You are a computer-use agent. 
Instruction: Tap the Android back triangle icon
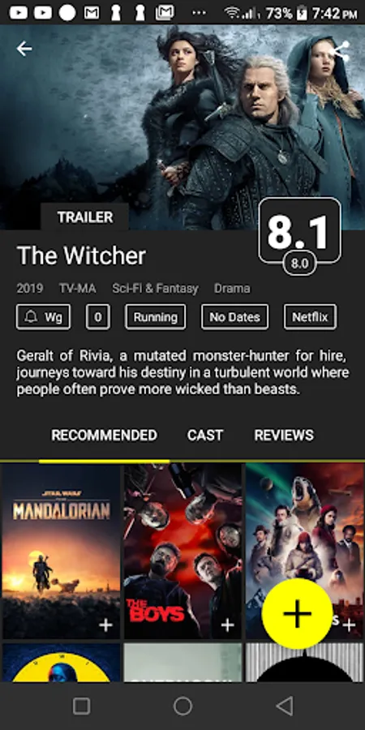(x=285, y=706)
